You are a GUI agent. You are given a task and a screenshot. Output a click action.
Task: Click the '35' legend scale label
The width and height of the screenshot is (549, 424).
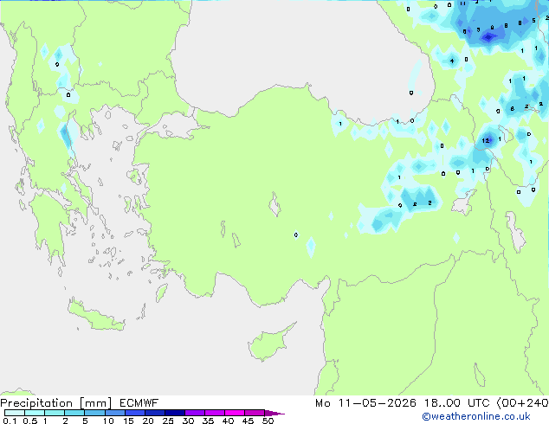point(208,421)
